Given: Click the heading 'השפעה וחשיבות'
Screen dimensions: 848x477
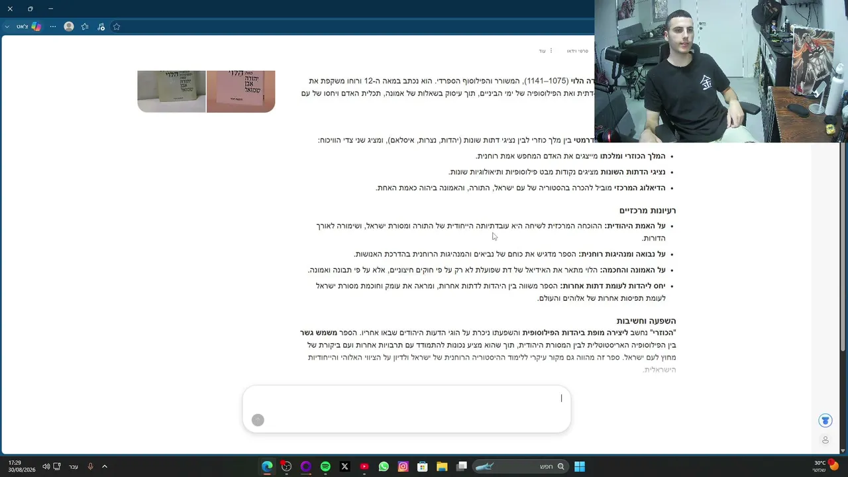Looking at the screenshot, I should (646, 321).
